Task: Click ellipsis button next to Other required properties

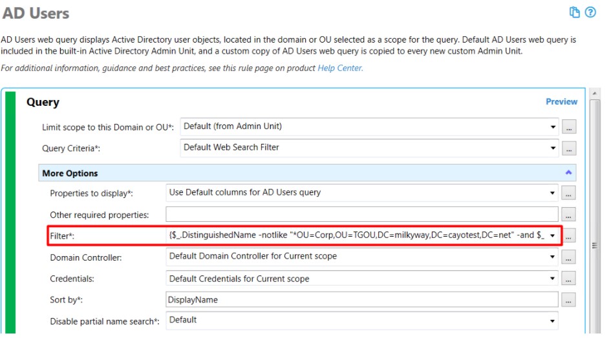Action: point(568,214)
